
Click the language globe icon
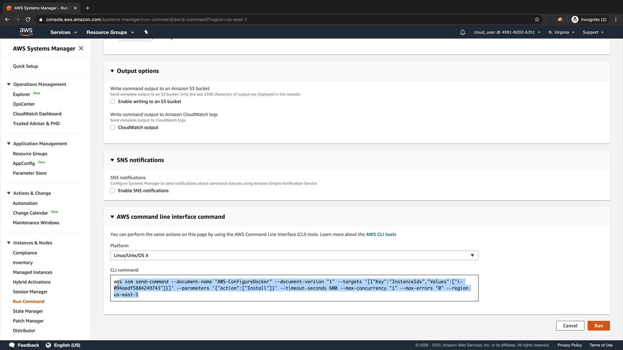click(48, 345)
